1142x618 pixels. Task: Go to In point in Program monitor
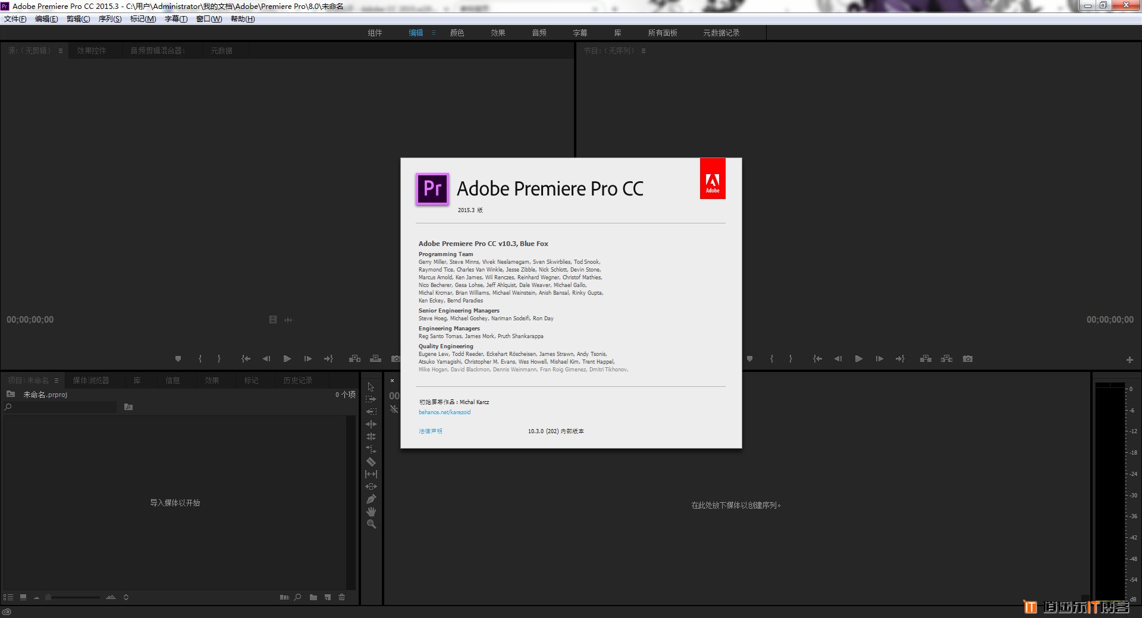pyautogui.click(x=817, y=359)
